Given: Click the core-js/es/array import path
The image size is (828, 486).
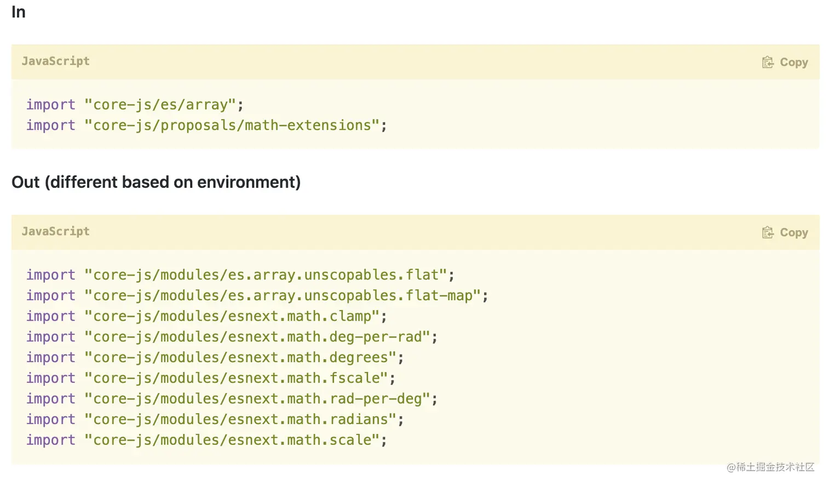Looking at the screenshot, I should coord(162,104).
